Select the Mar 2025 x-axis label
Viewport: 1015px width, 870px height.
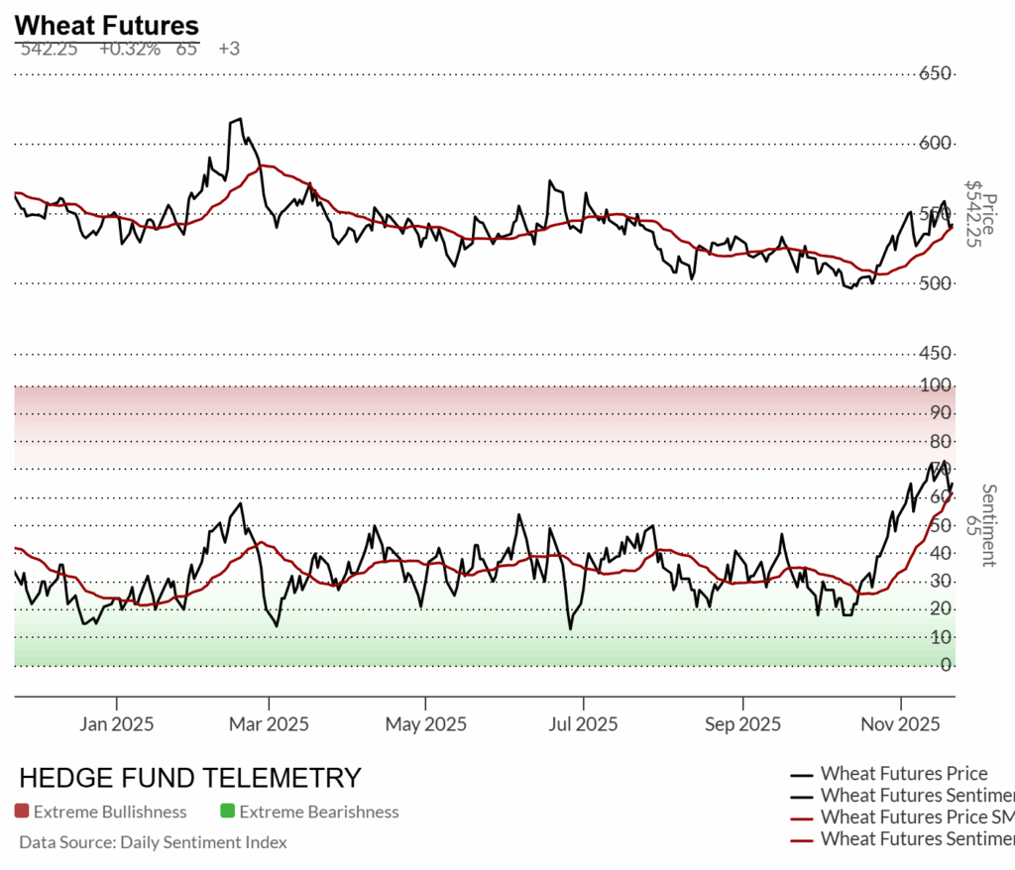pyautogui.click(x=269, y=724)
